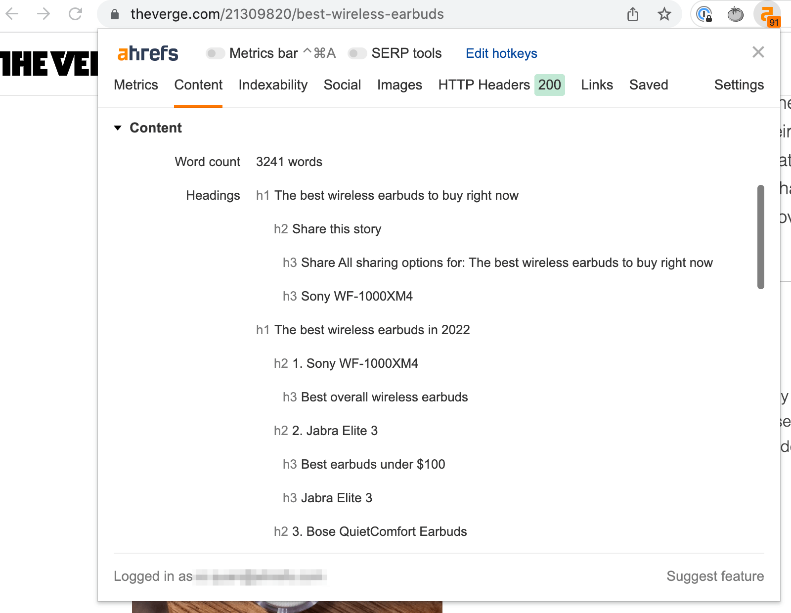Click the Suggest feature link
Image resolution: width=791 pixels, height=613 pixels.
pos(715,576)
